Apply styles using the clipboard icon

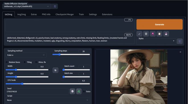click(159, 34)
